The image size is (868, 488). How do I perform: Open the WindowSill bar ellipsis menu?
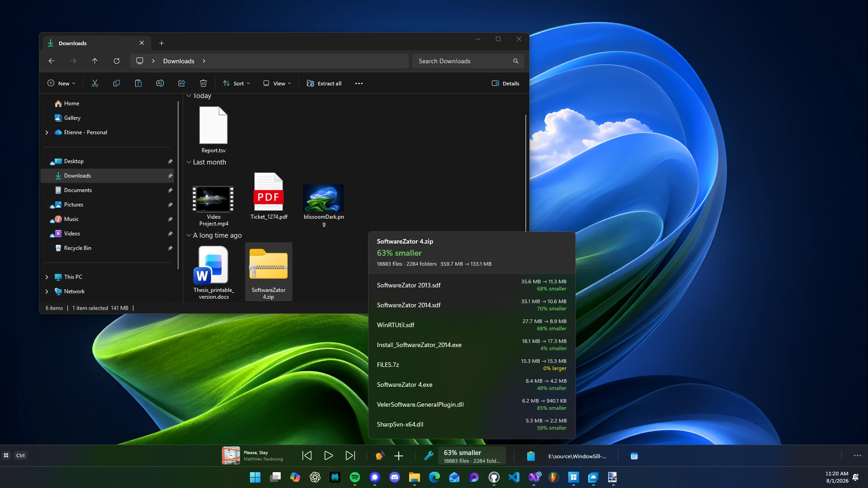pos(858,455)
